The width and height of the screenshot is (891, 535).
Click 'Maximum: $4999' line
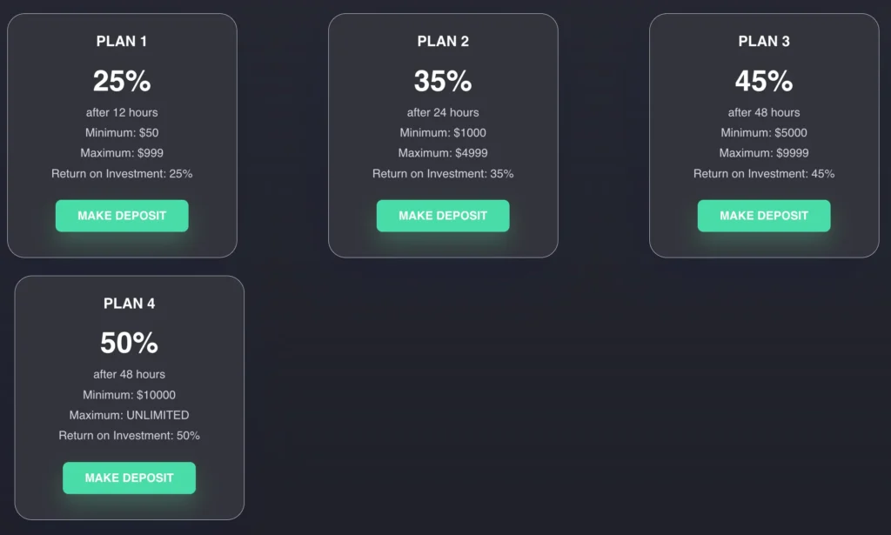[443, 153]
